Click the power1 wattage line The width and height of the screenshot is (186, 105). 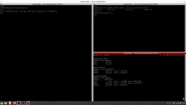110,85
